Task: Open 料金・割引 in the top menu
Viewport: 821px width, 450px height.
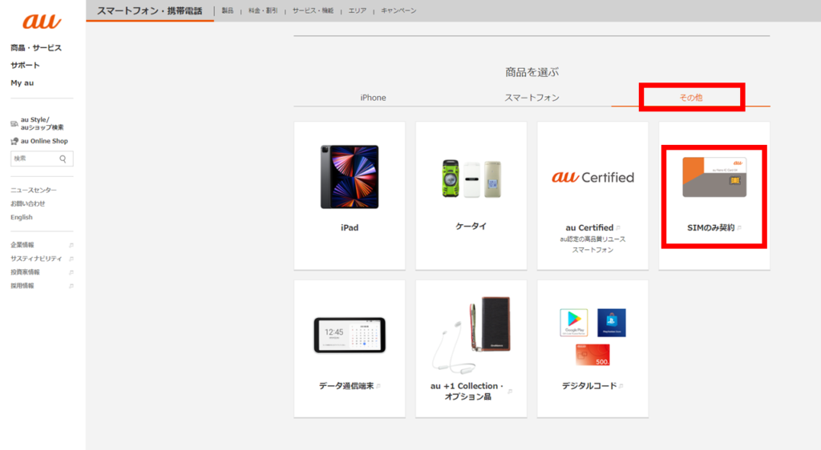Action: click(263, 10)
